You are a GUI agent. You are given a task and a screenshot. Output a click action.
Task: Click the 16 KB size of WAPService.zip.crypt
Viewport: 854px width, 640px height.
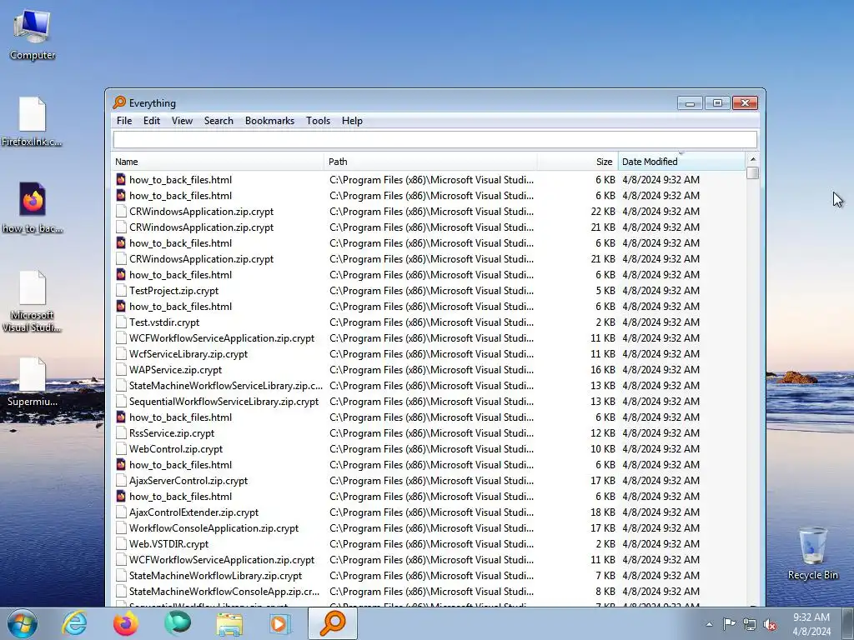coord(603,369)
